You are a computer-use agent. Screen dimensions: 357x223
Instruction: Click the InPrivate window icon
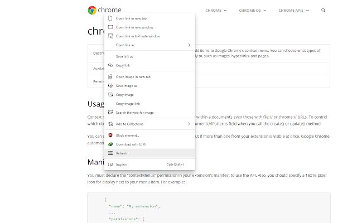pyautogui.click(x=110, y=36)
